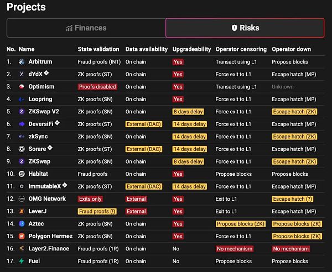This screenshot has width=332, height=272.
Task: Click the LeverJ orange logo icon
Action: pos(22,211)
